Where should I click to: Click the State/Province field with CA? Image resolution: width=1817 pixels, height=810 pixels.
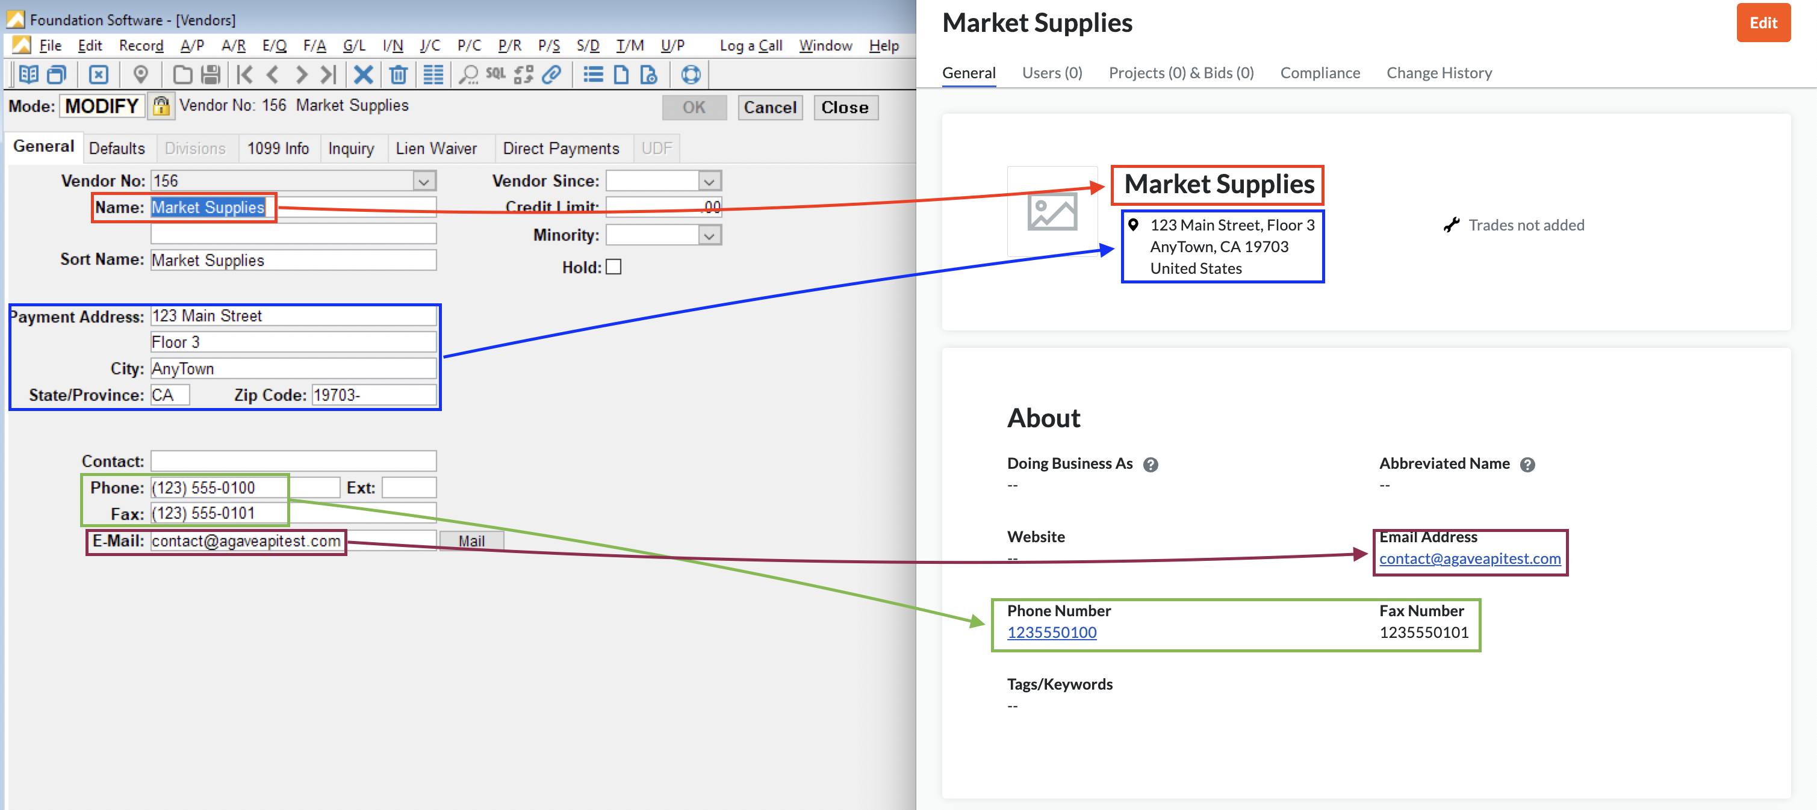(x=170, y=395)
